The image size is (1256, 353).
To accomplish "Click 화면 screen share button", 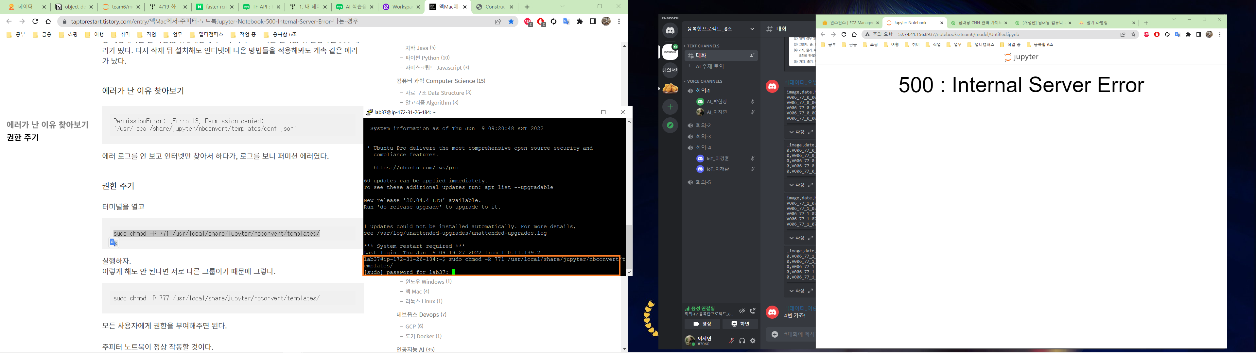I will 740,324.
